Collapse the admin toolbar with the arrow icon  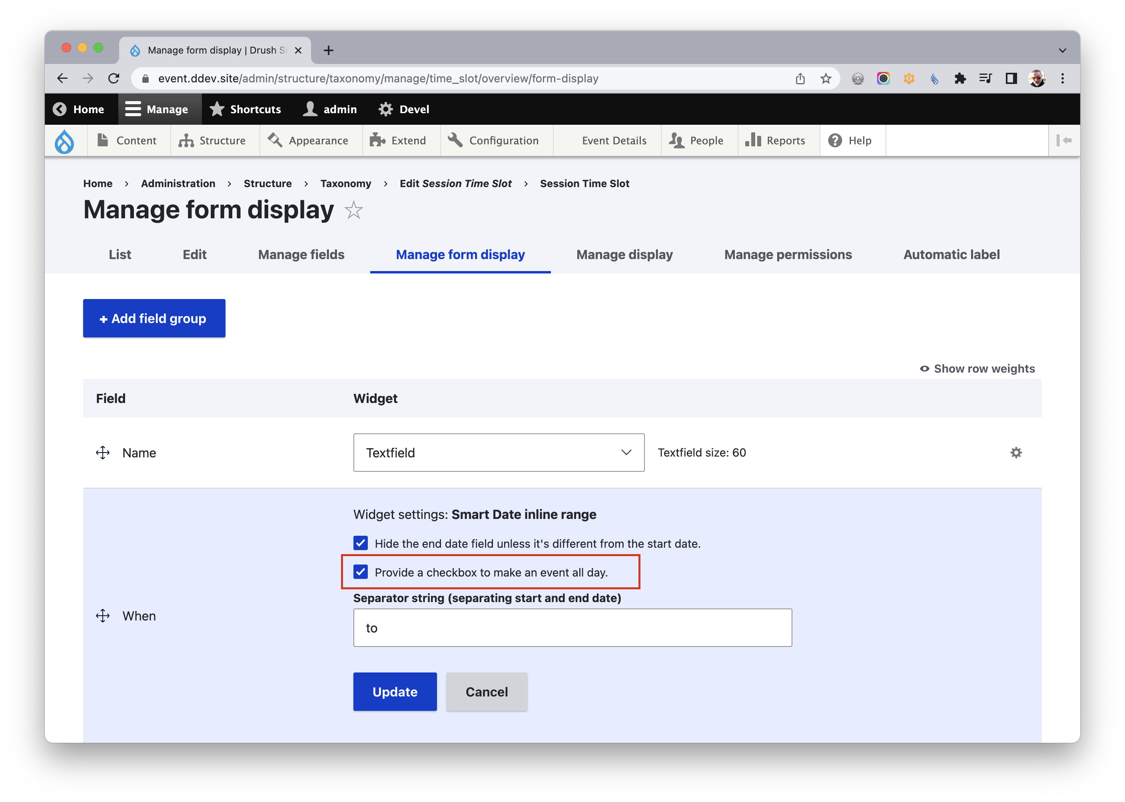tap(1063, 141)
